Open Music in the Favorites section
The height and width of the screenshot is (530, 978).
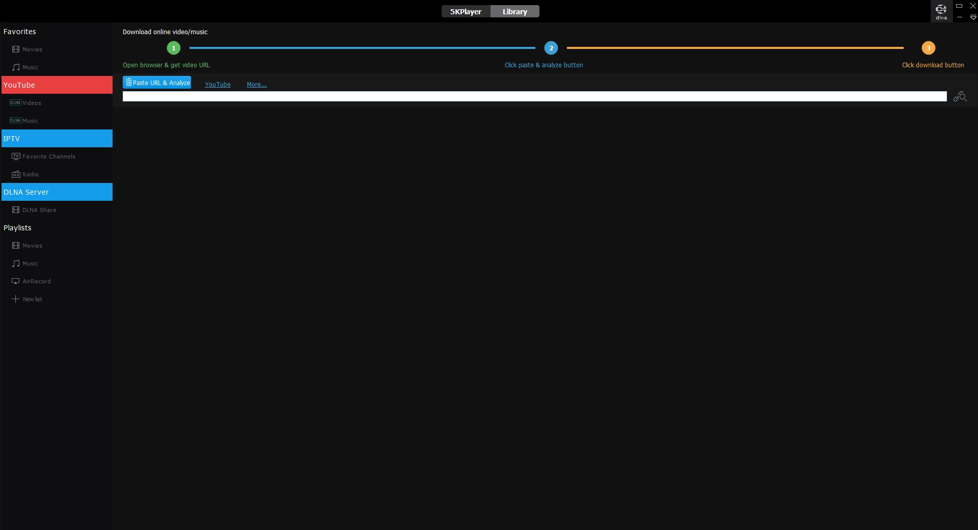[x=31, y=67]
